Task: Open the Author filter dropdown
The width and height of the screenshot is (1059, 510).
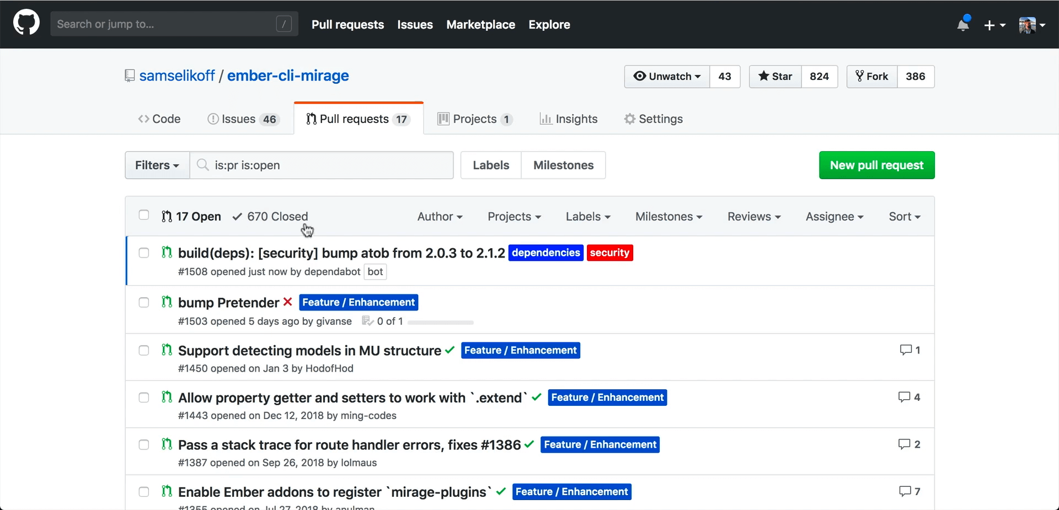Action: 440,217
